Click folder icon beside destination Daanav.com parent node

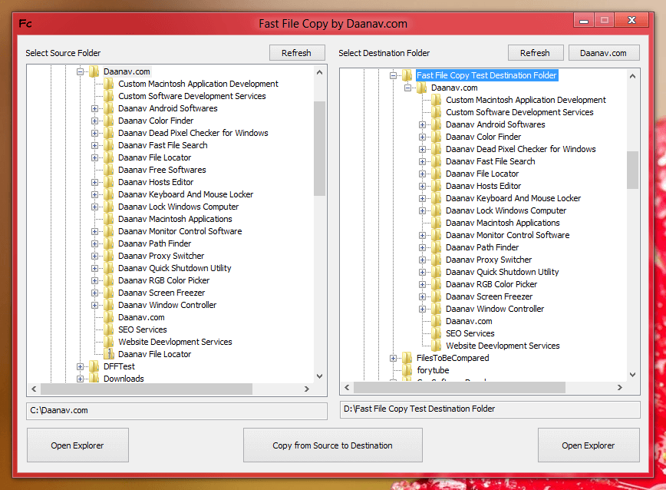(x=422, y=88)
